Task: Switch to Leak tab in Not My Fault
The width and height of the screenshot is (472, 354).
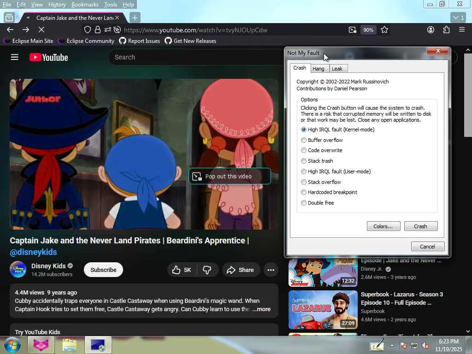Action: (x=337, y=69)
